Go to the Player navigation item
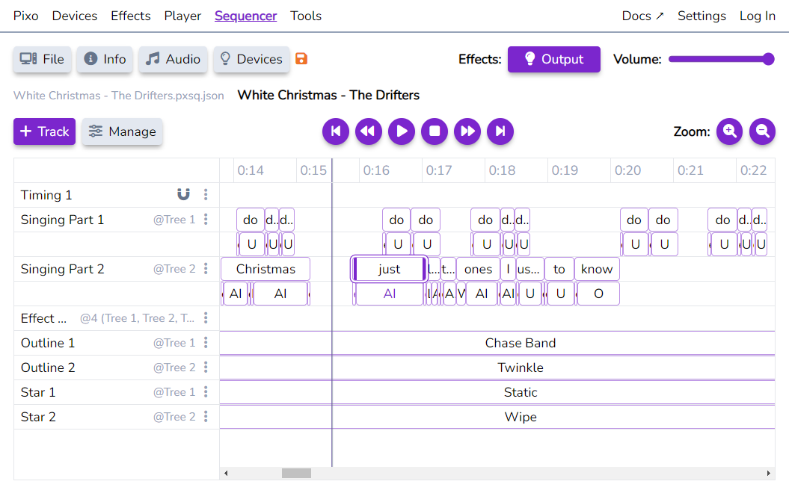Screen dimensions: 789x493 [182, 16]
